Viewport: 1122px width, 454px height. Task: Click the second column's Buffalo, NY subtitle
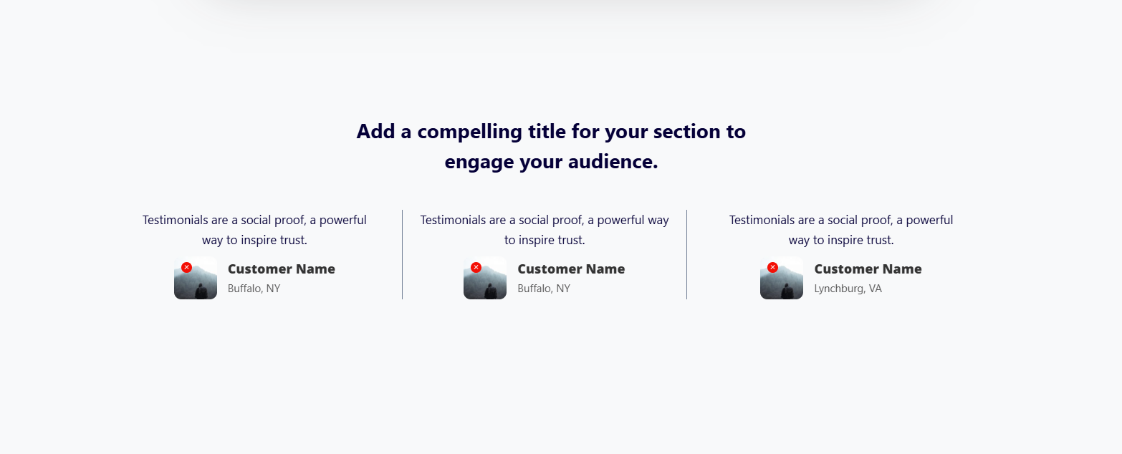click(545, 289)
